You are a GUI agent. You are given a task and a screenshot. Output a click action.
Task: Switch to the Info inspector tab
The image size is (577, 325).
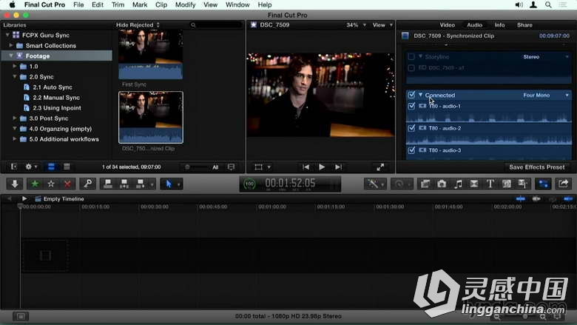pos(499,24)
